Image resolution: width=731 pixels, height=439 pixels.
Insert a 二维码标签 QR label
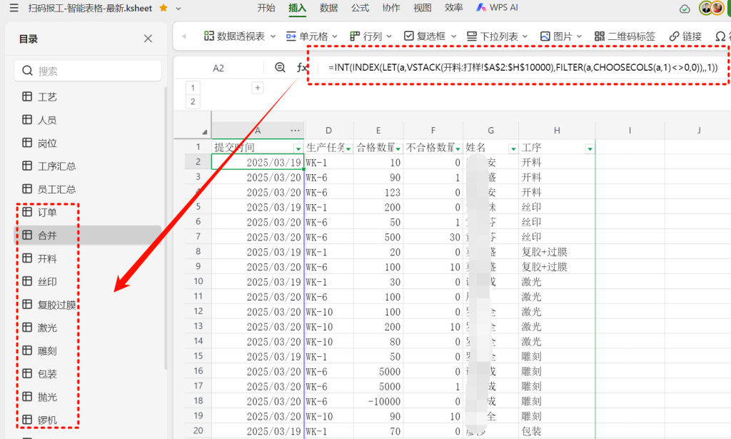[x=625, y=36]
